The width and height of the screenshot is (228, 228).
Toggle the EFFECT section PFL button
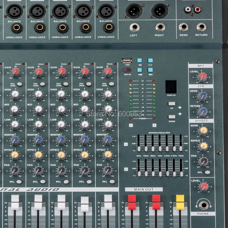(207, 172)
